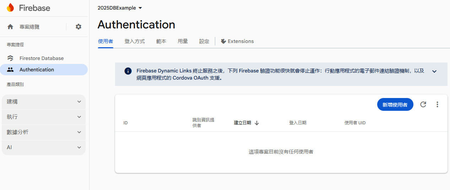Open the Extensions tab
Screen dimensions: 450x190
click(237, 41)
